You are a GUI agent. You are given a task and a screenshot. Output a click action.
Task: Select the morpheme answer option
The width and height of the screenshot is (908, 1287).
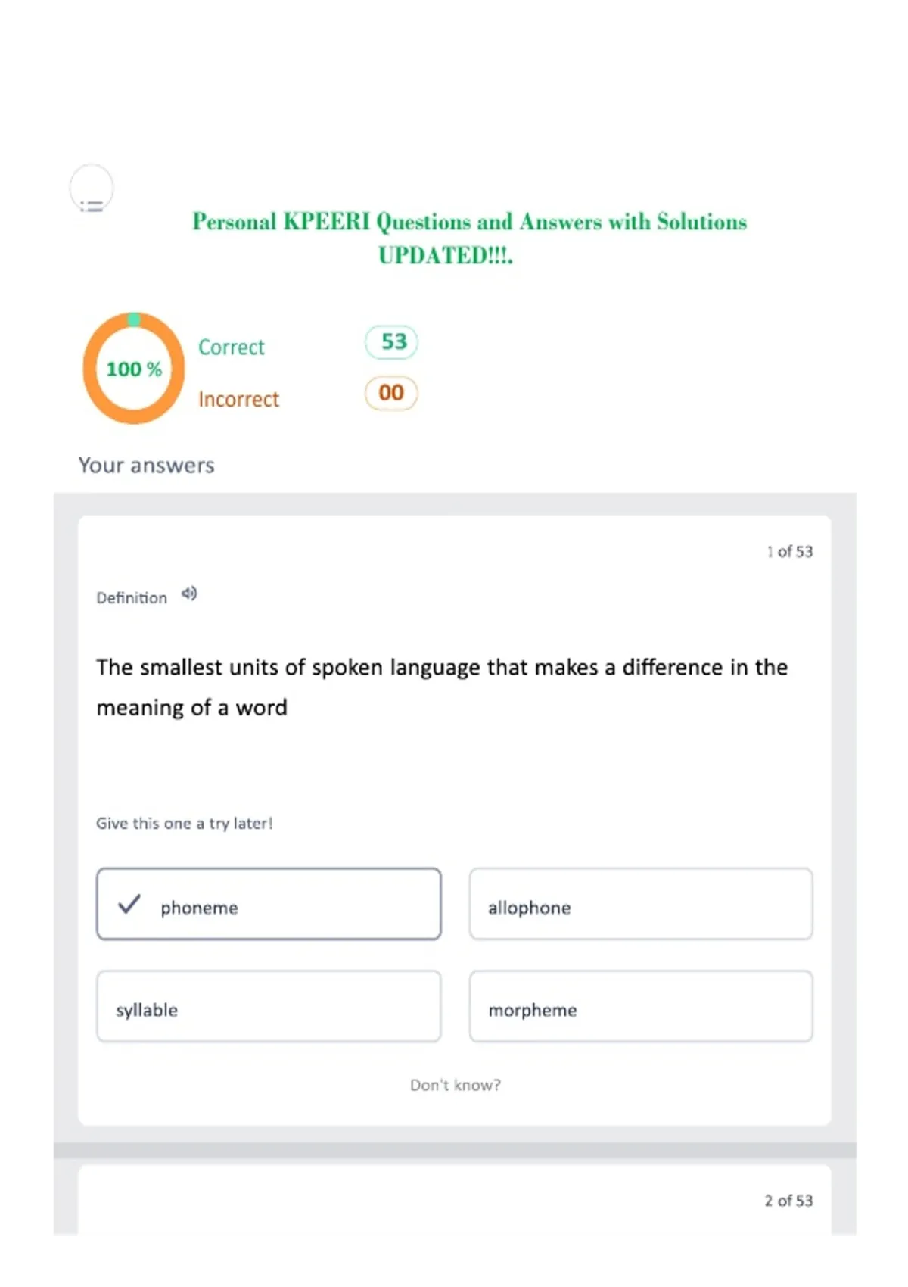click(641, 1006)
